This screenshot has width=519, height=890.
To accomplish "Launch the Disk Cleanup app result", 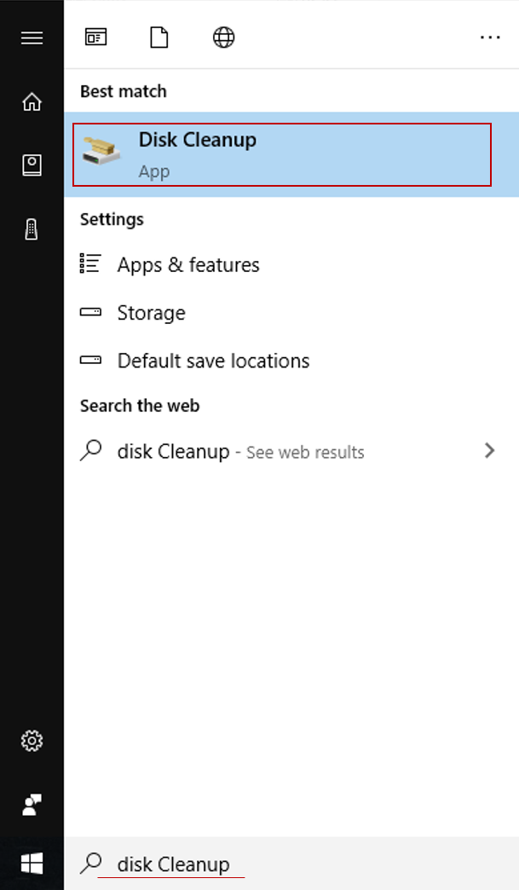I will [x=281, y=154].
